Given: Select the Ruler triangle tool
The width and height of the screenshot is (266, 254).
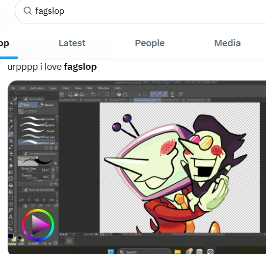Looking at the screenshot, I should pyautogui.click(x=11, y=211).
